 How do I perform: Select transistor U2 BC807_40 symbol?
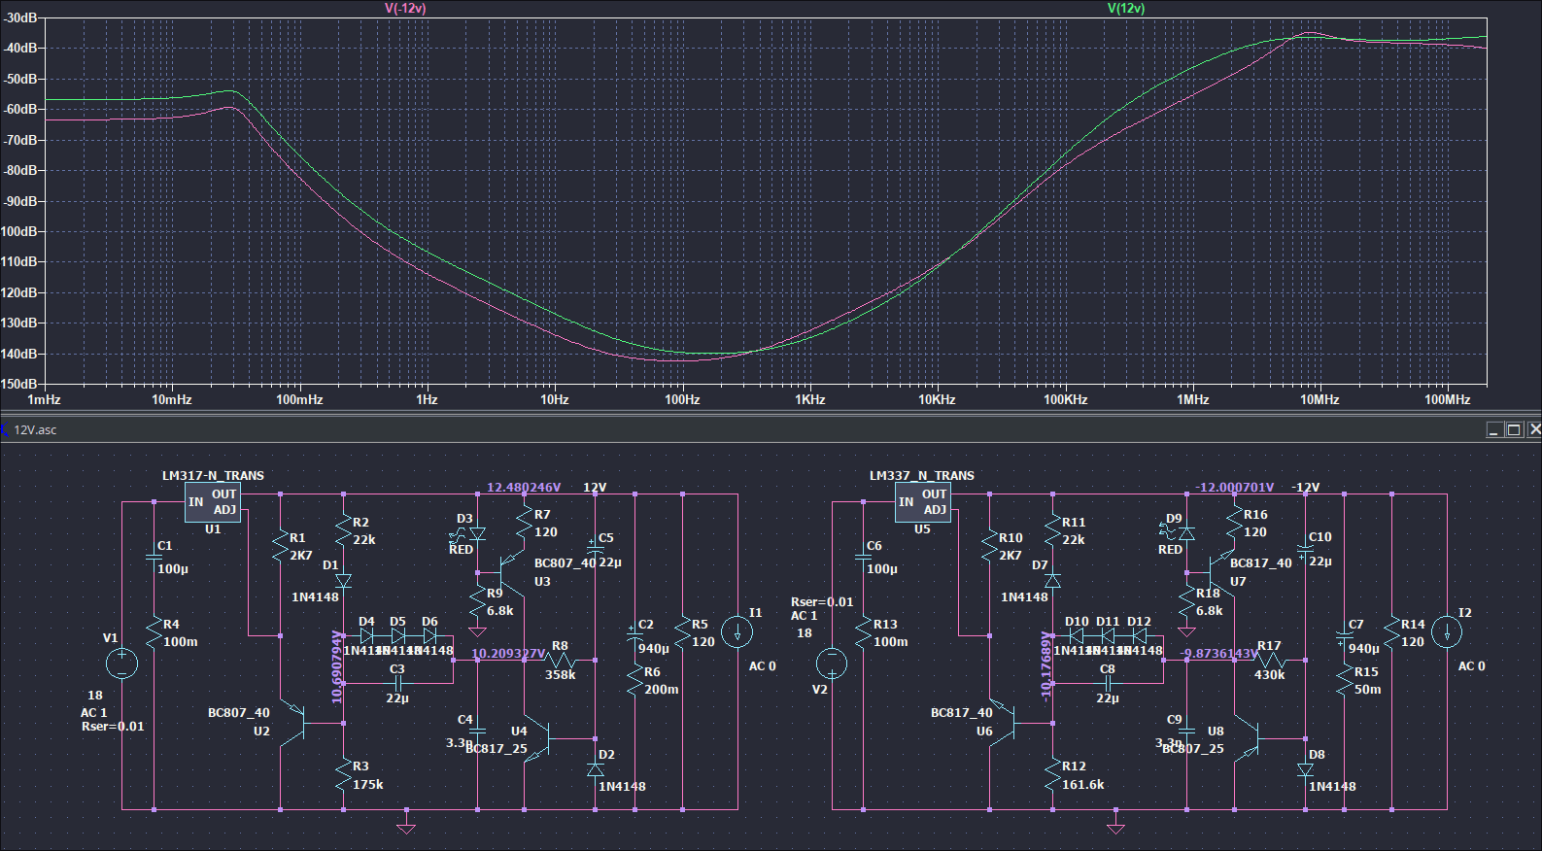tap(291, 723)
